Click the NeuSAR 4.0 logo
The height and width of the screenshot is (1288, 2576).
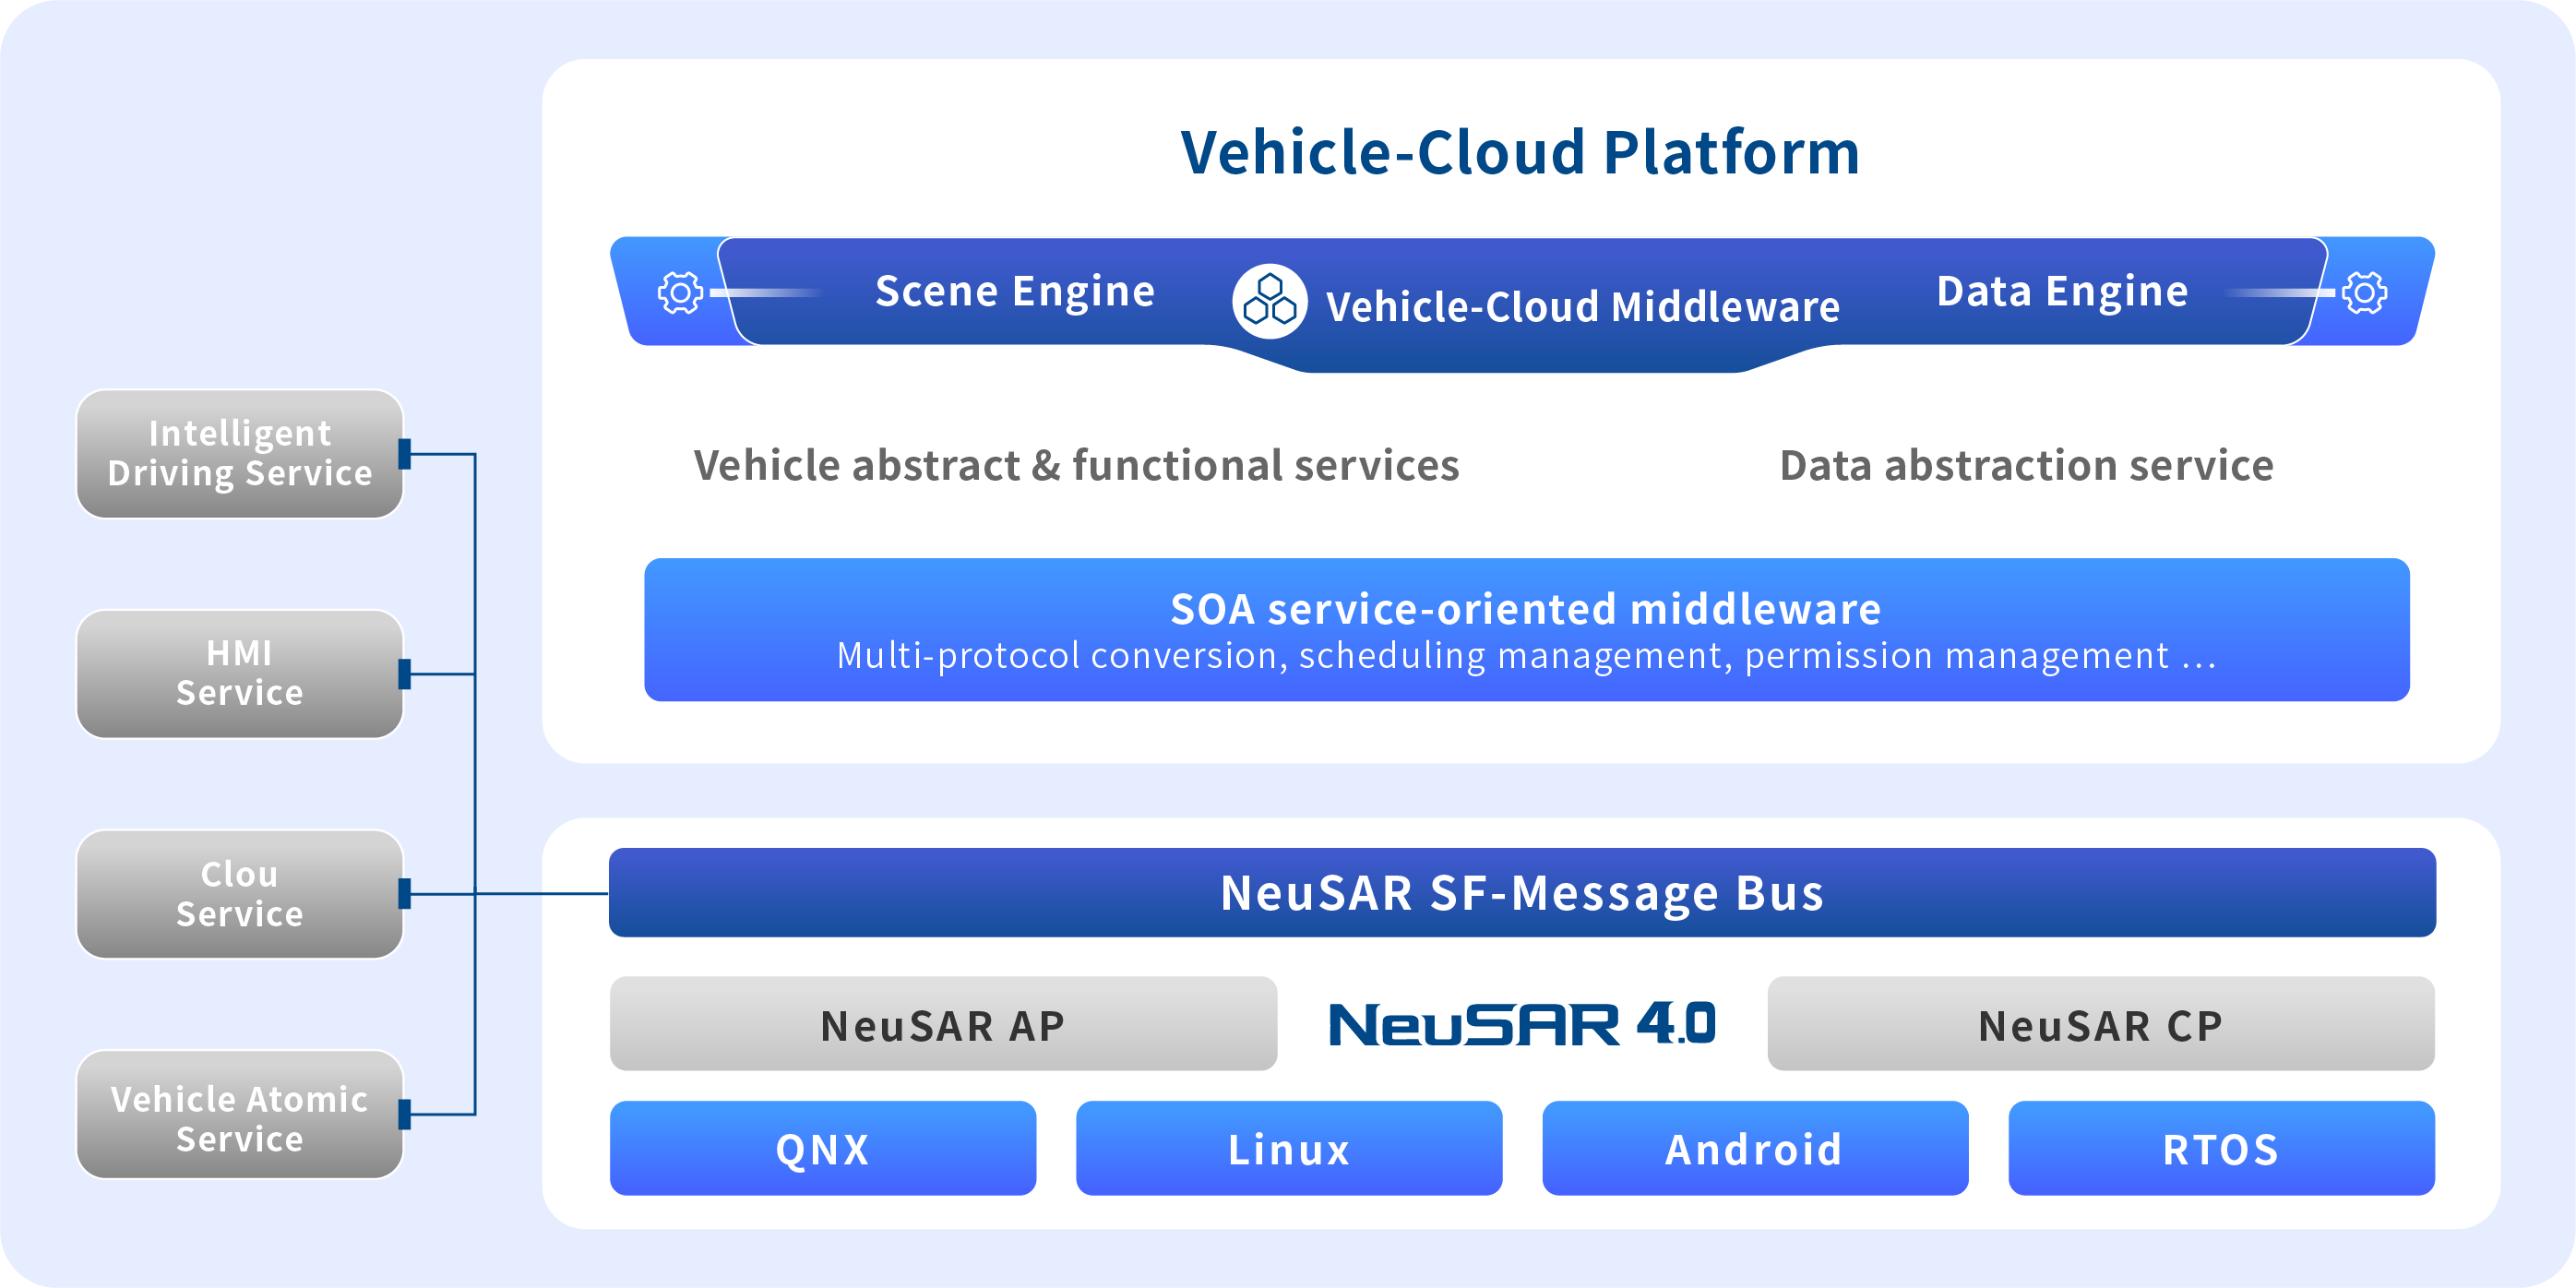[1521, 1024]
